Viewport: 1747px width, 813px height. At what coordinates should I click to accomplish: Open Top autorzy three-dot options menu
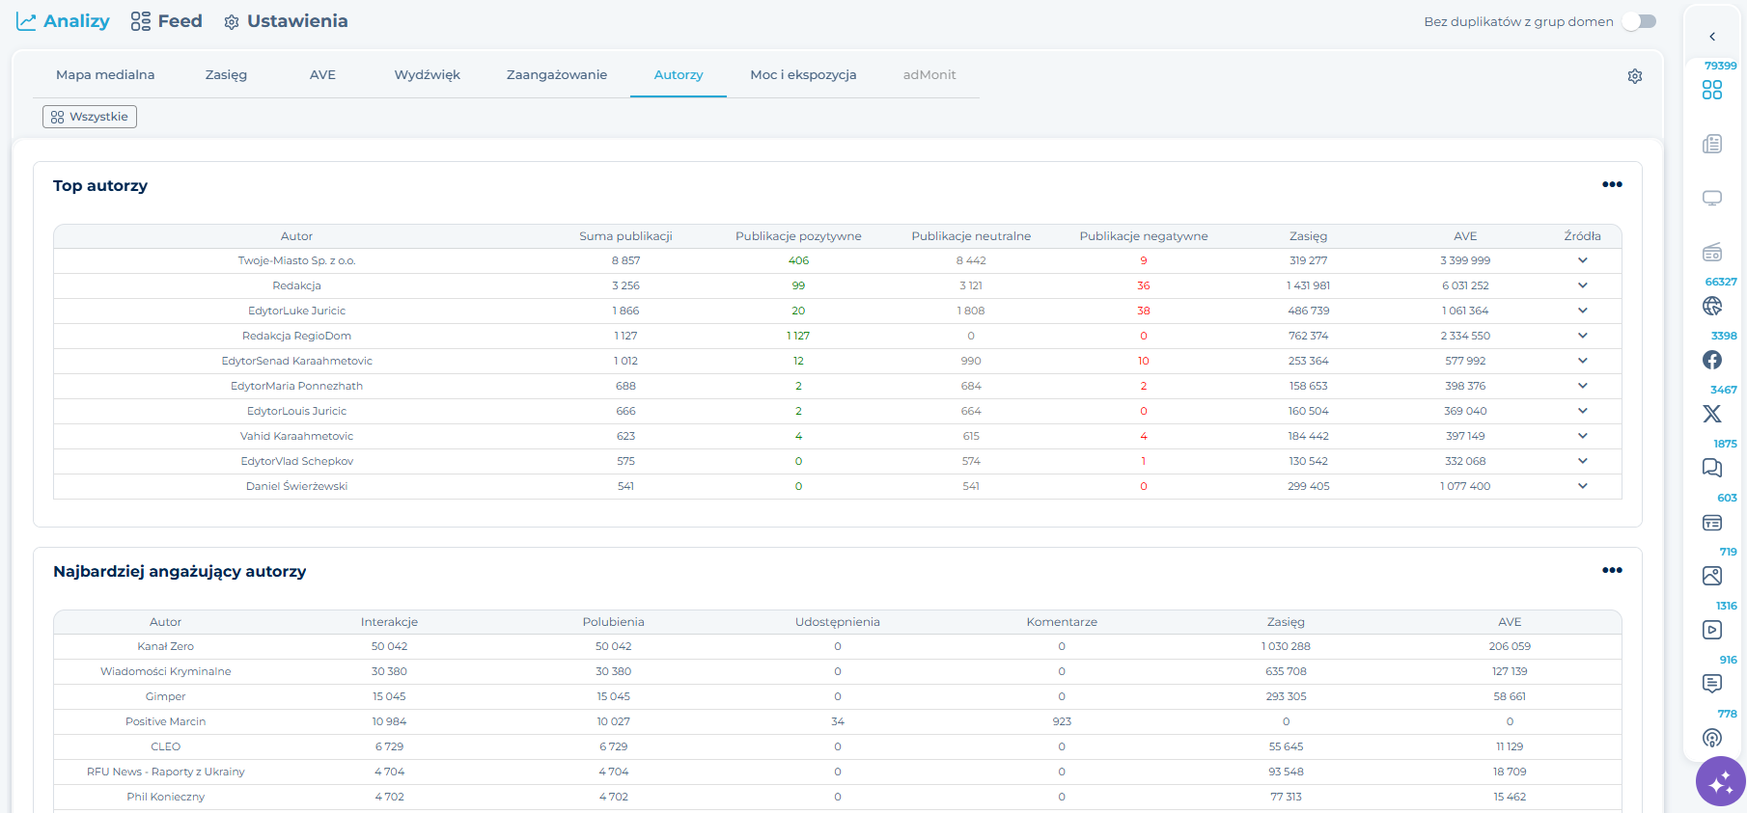[x=1612, y=184]
